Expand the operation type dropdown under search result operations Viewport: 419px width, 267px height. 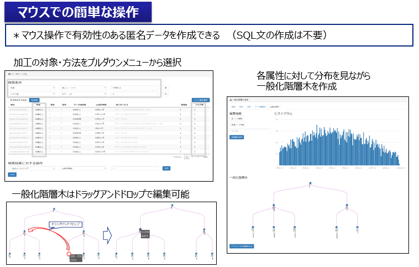click(x=32, y=168)
